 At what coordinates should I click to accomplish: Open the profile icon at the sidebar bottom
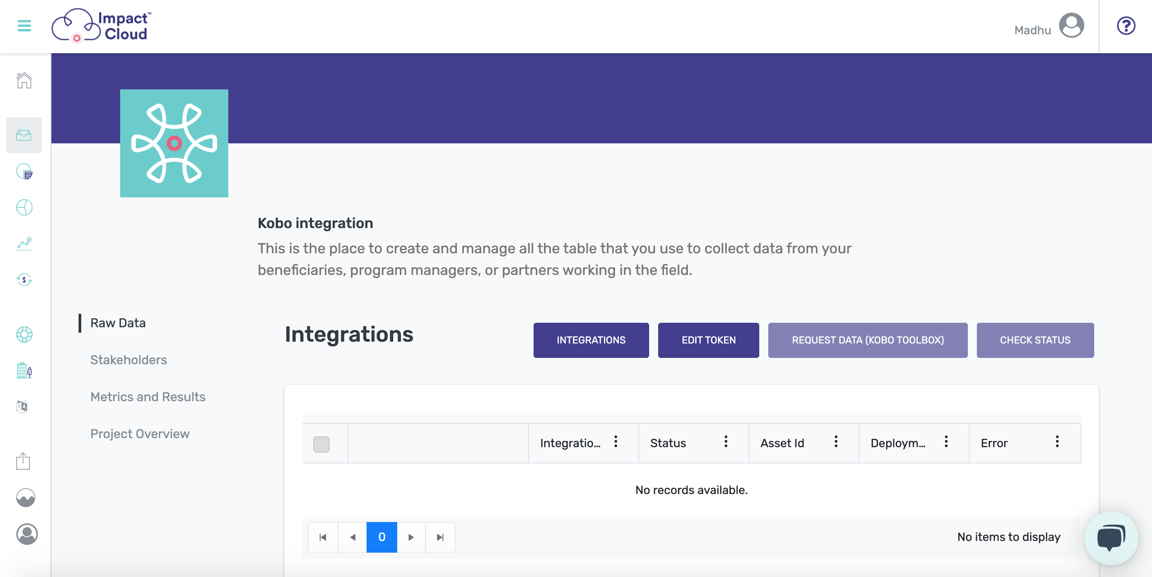pyautogui.click(x=27, y=534)
